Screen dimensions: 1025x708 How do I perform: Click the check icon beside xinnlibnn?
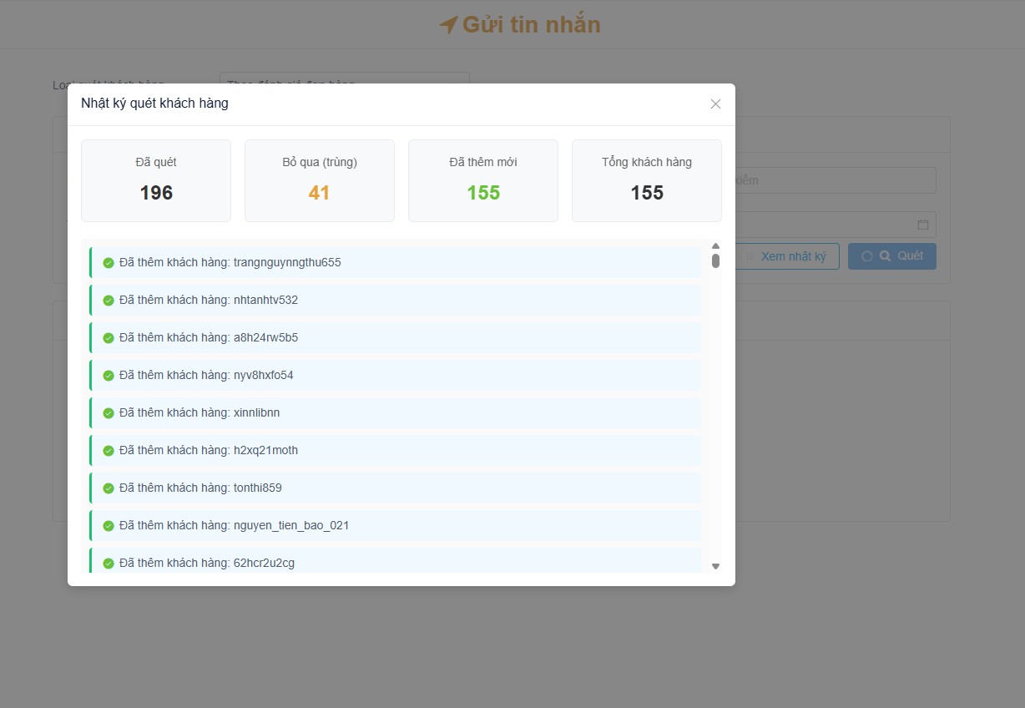[109, 413]
